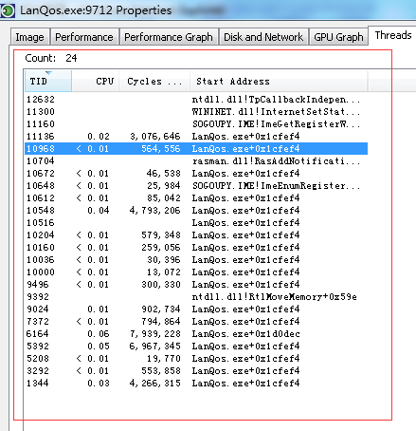
Task: Select thread row TID 10612
Action: [196, 198]
